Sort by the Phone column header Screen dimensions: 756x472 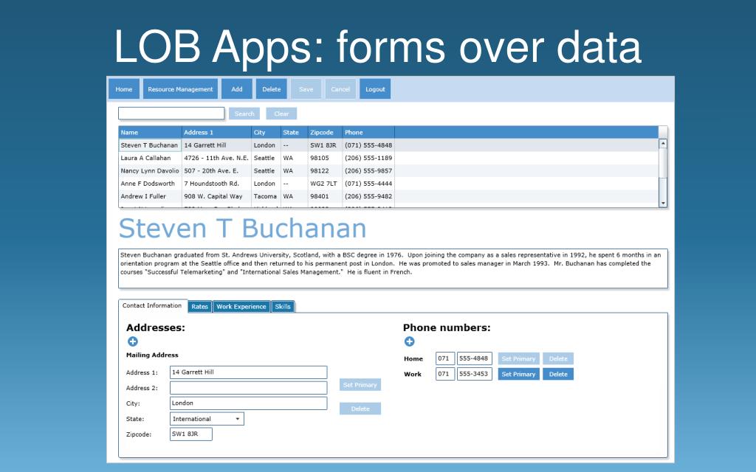point(368,133)
